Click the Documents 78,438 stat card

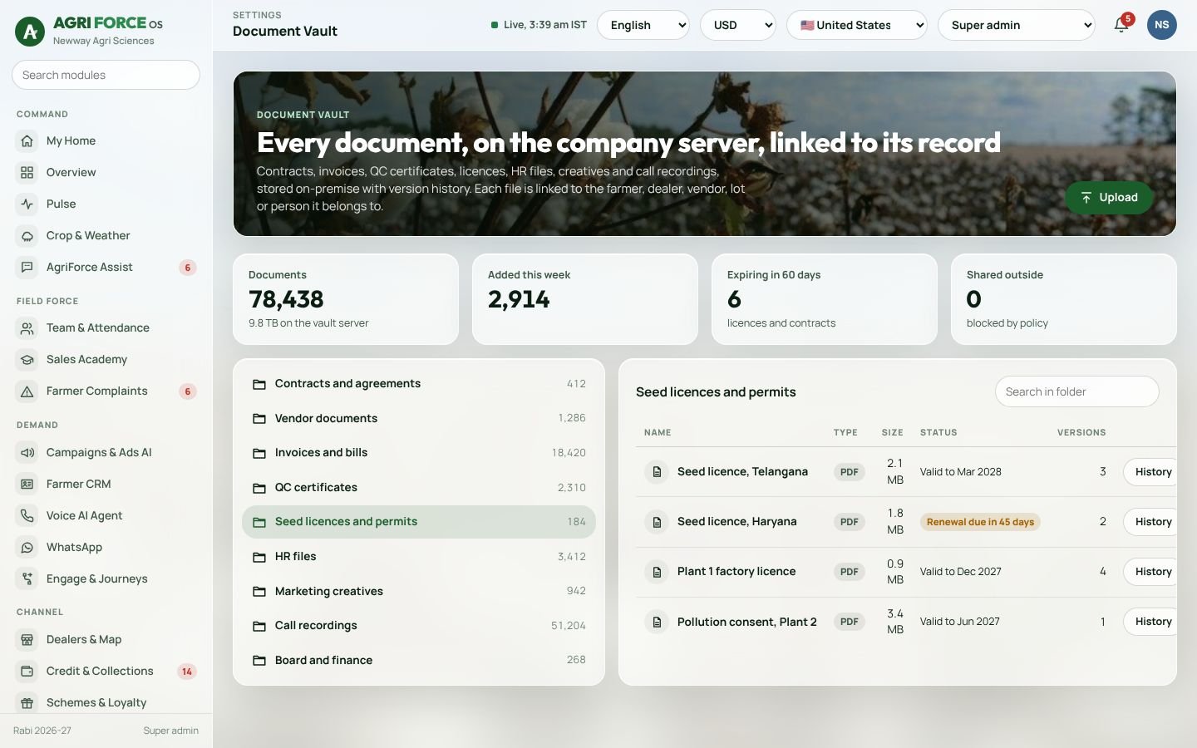[x=346, y=299]
